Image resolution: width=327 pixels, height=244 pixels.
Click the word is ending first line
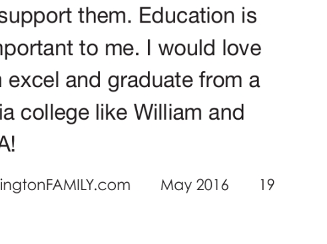(x=250, y=15)
